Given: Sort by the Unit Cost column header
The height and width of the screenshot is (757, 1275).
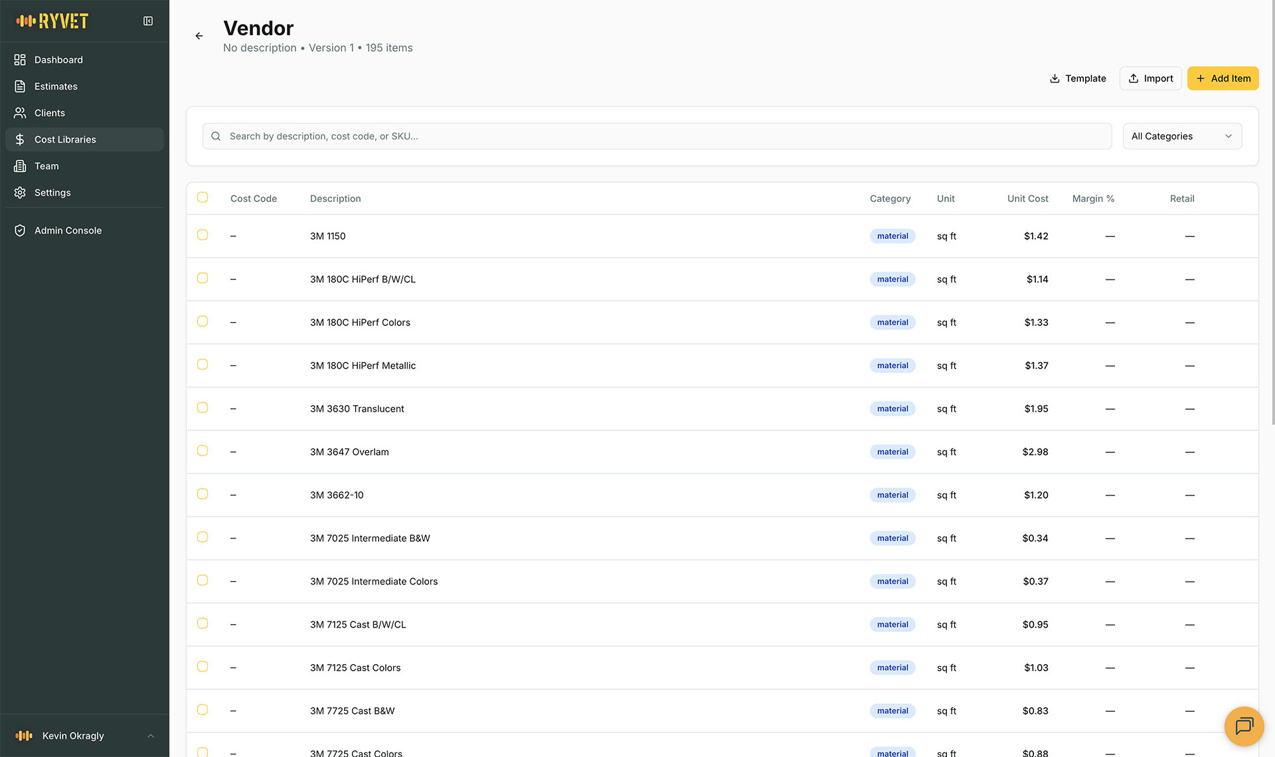Looking at the screenshot, I should tap(1027, 198).
